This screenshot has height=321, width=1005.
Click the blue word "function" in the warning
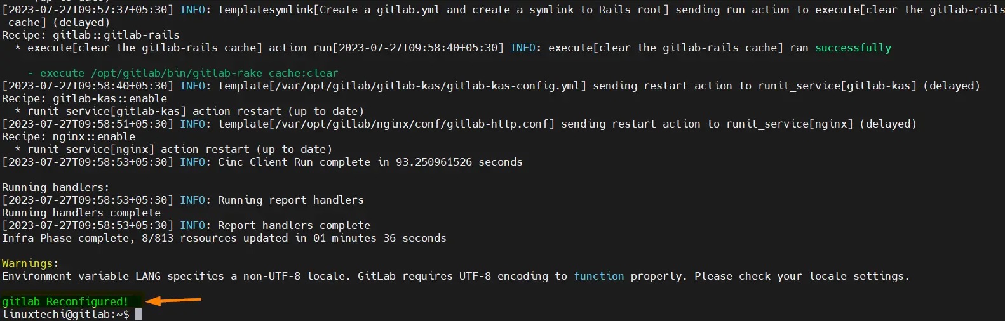click(598, 276)
